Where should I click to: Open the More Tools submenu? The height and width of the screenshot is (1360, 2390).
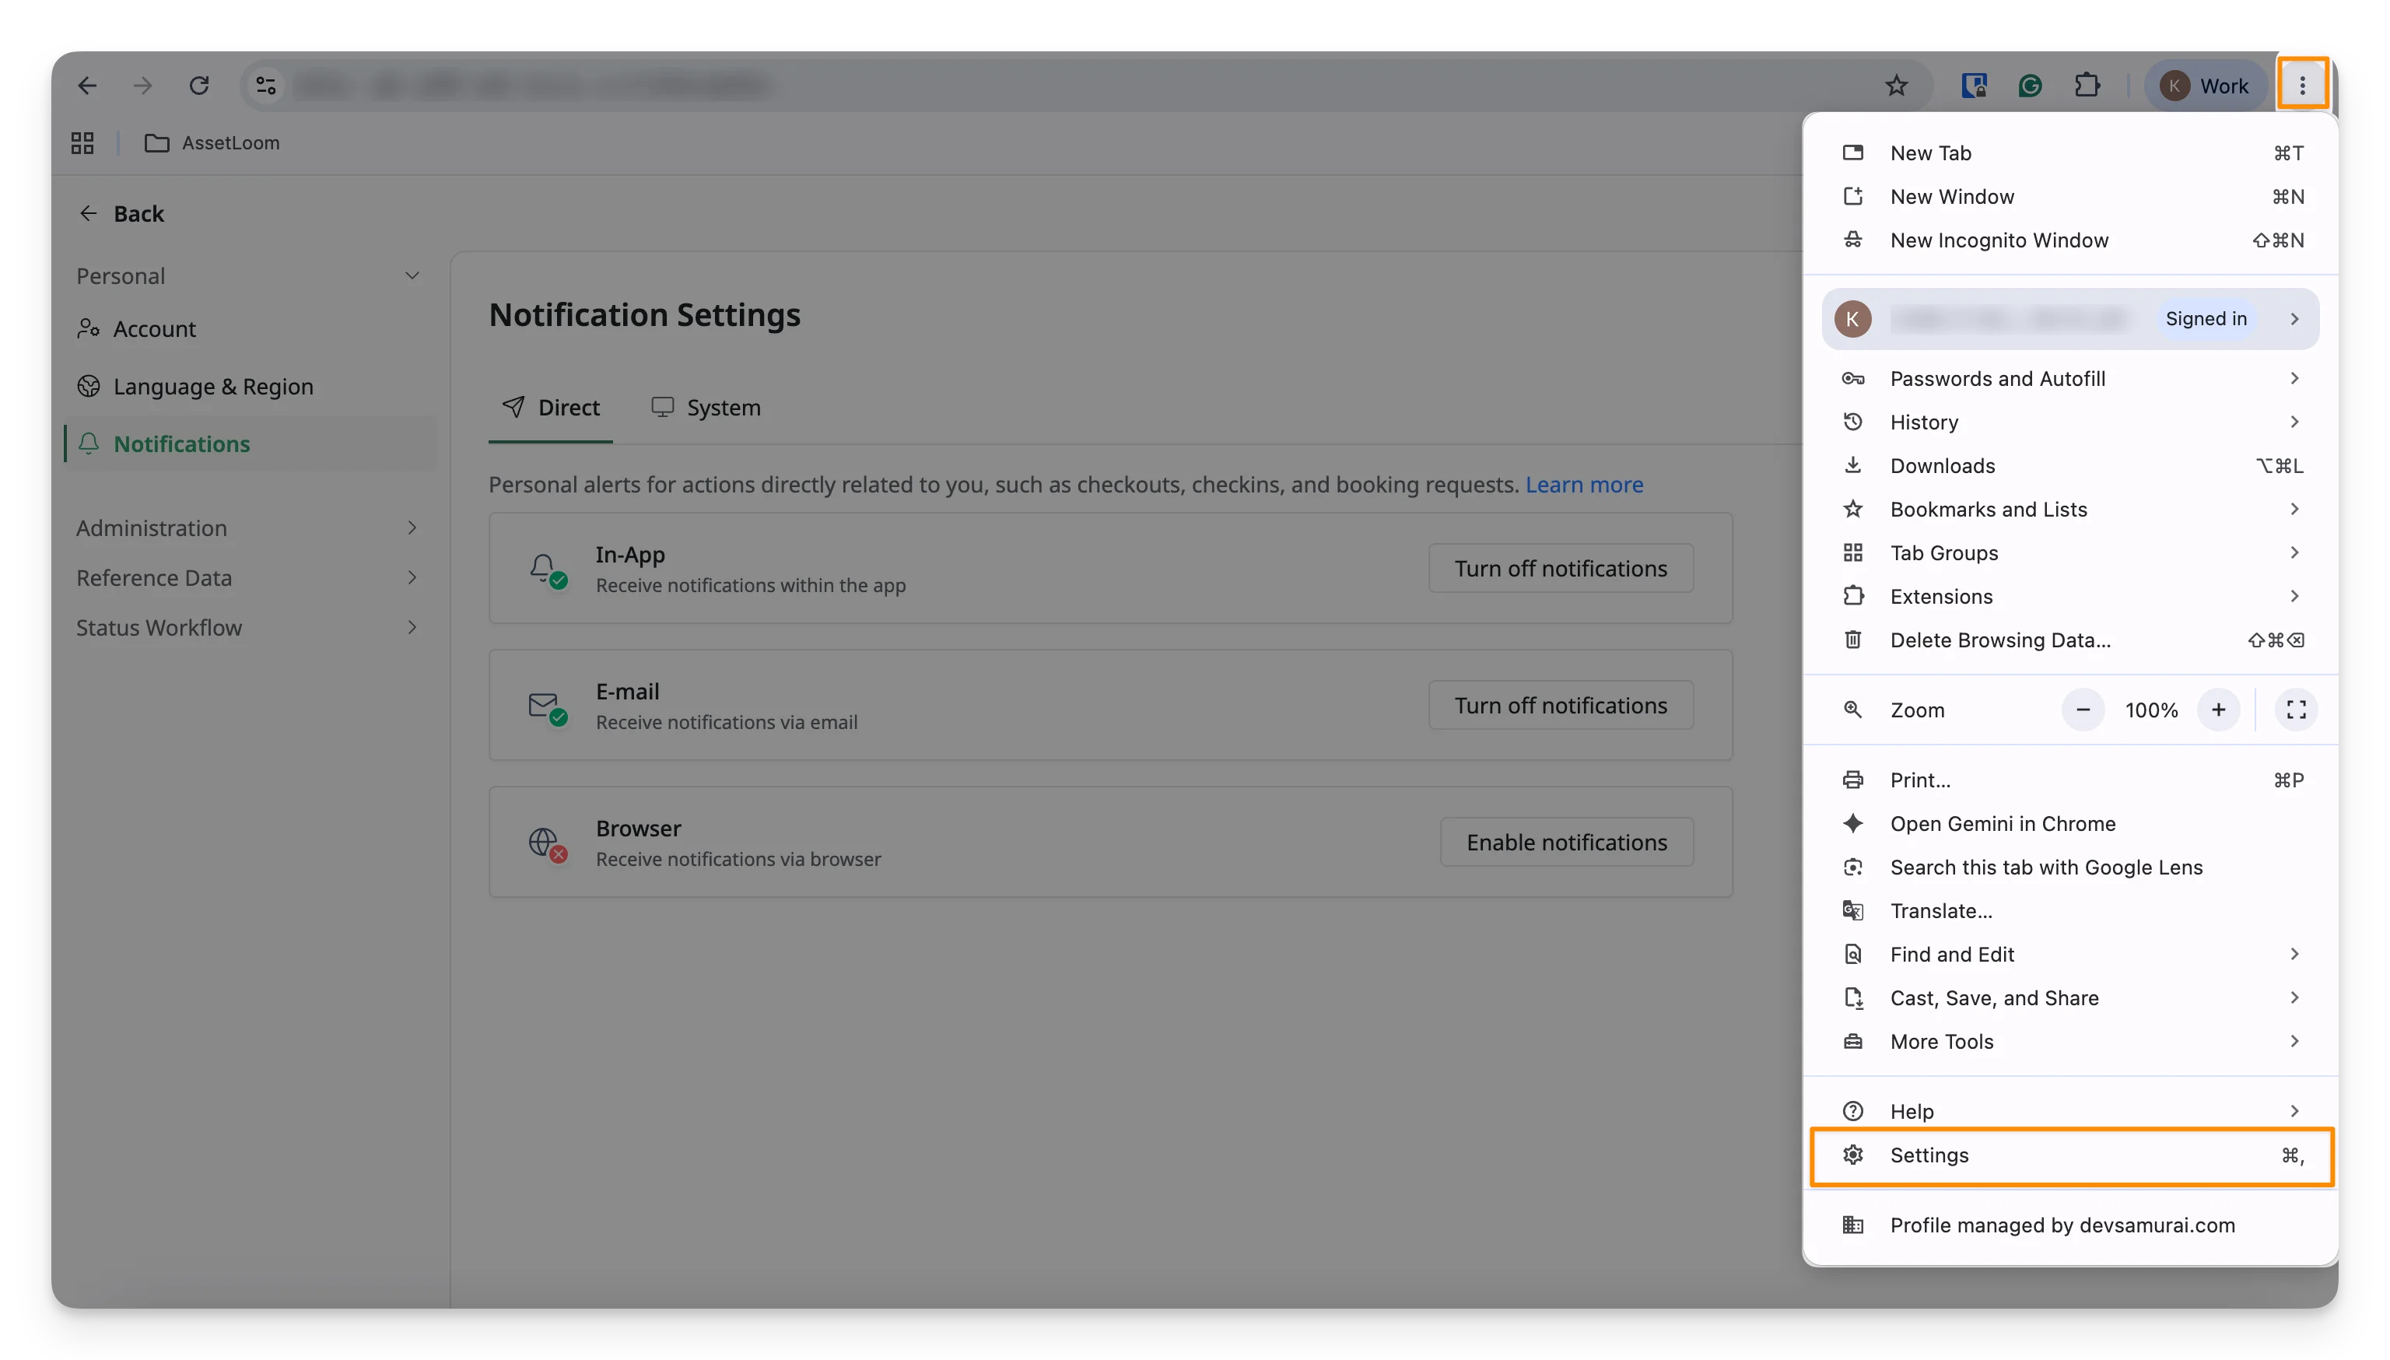[2069, 1042]
